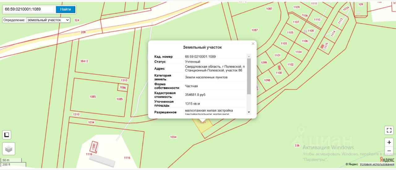Image resolution: width=396 pixels, height=170 pixels.
Task: Focus the cadastral number search field
Action: click(28, 9)
